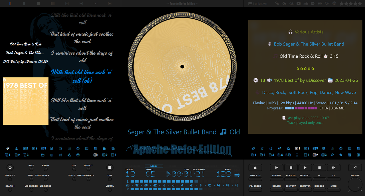Set rating with the top bar stars
Image resolution: width=365 pixels, height=196 pixels.
(350, 3)
